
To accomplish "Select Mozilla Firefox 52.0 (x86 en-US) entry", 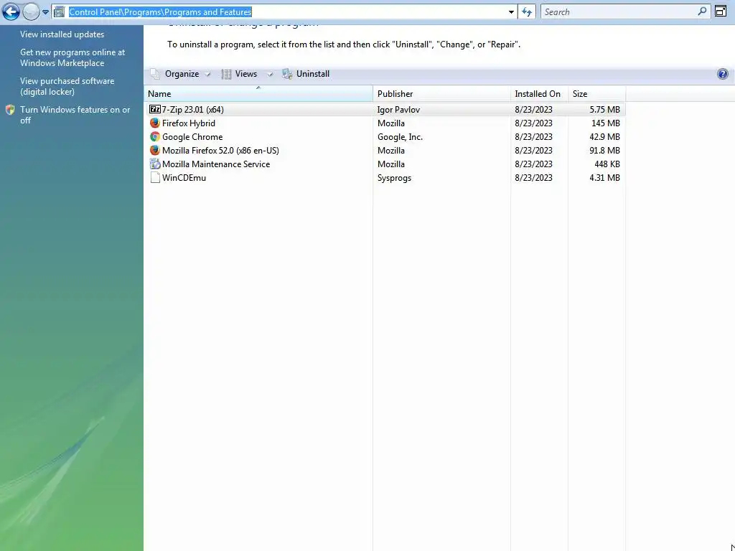I will (385, 151).
